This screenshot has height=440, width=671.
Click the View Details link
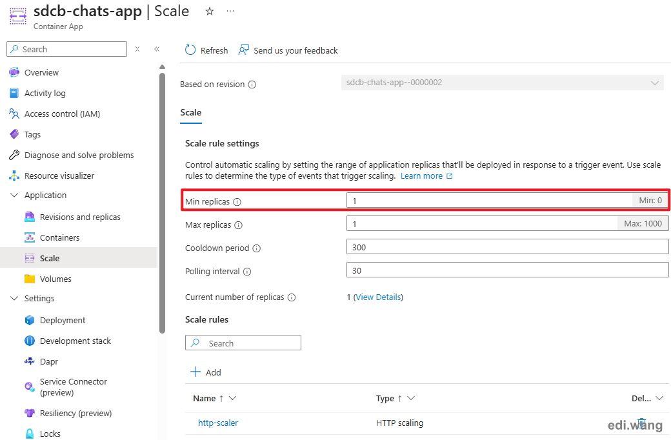378,297
